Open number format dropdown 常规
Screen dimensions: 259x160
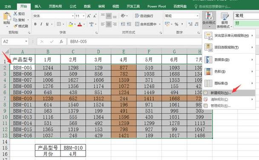pos(197,16)
